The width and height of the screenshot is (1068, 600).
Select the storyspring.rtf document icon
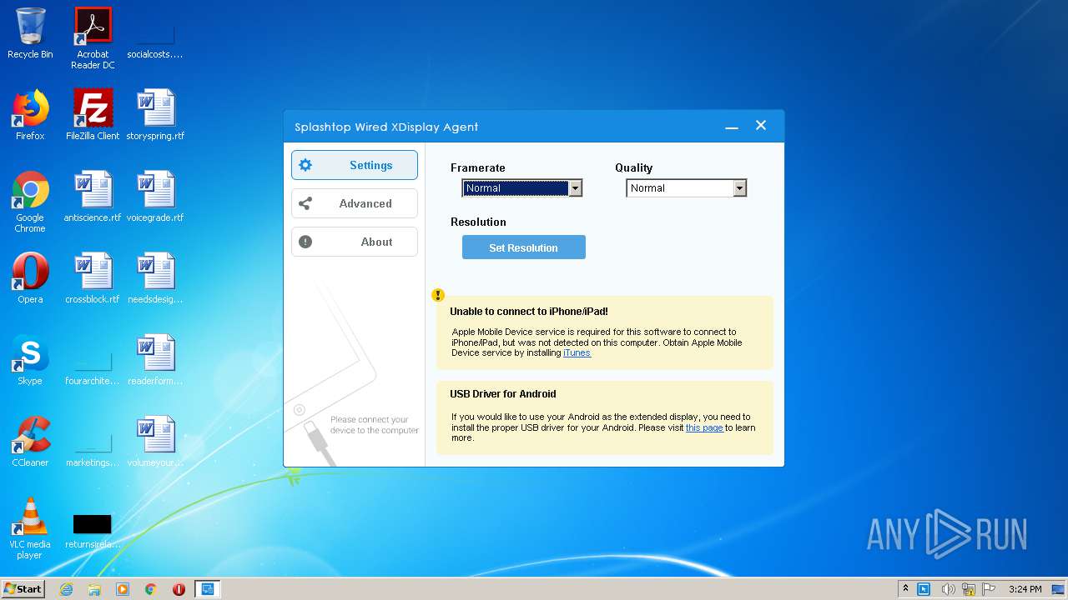(155, 115)
